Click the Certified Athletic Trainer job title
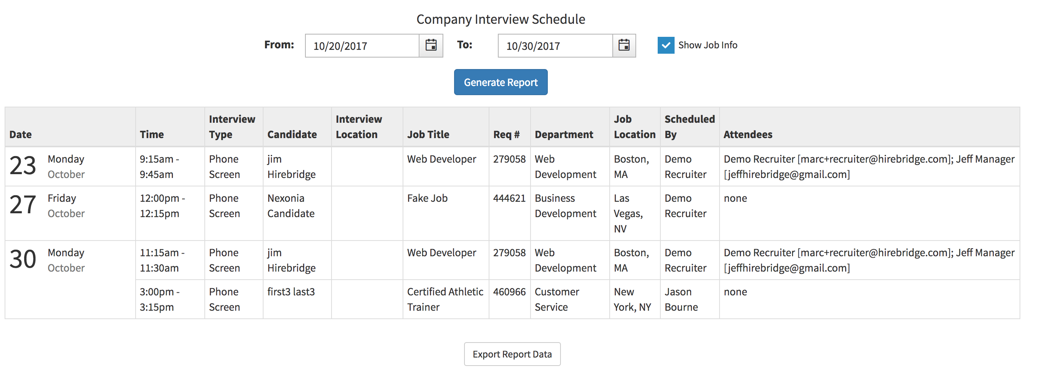Screen dimensions: 1038x379 [444, 299]
